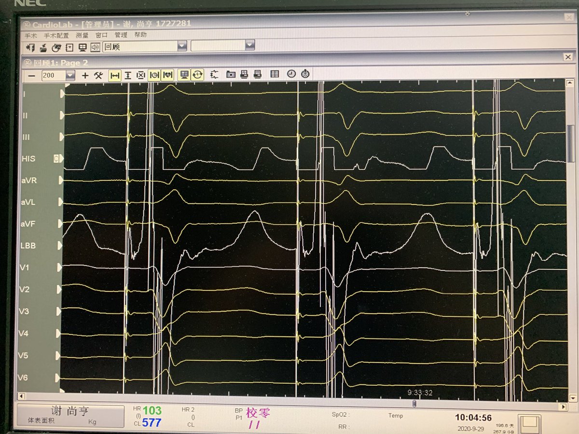
Task: Select the HIS channel label
Action: pos(28,159)
